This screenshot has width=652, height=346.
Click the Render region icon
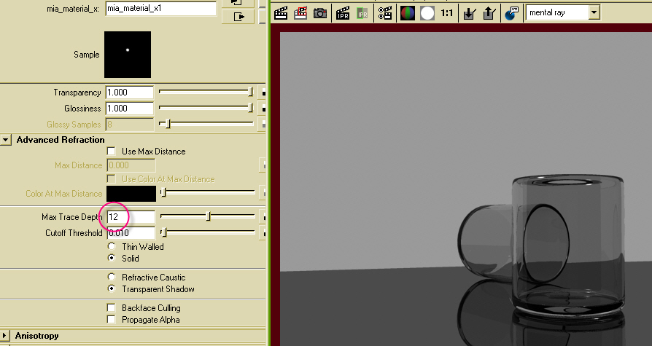(x=300, y=13)
